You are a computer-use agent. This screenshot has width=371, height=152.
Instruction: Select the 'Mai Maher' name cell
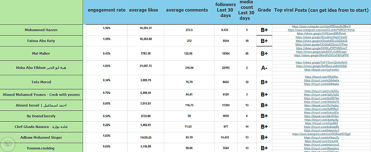click(x=41, y=53)
